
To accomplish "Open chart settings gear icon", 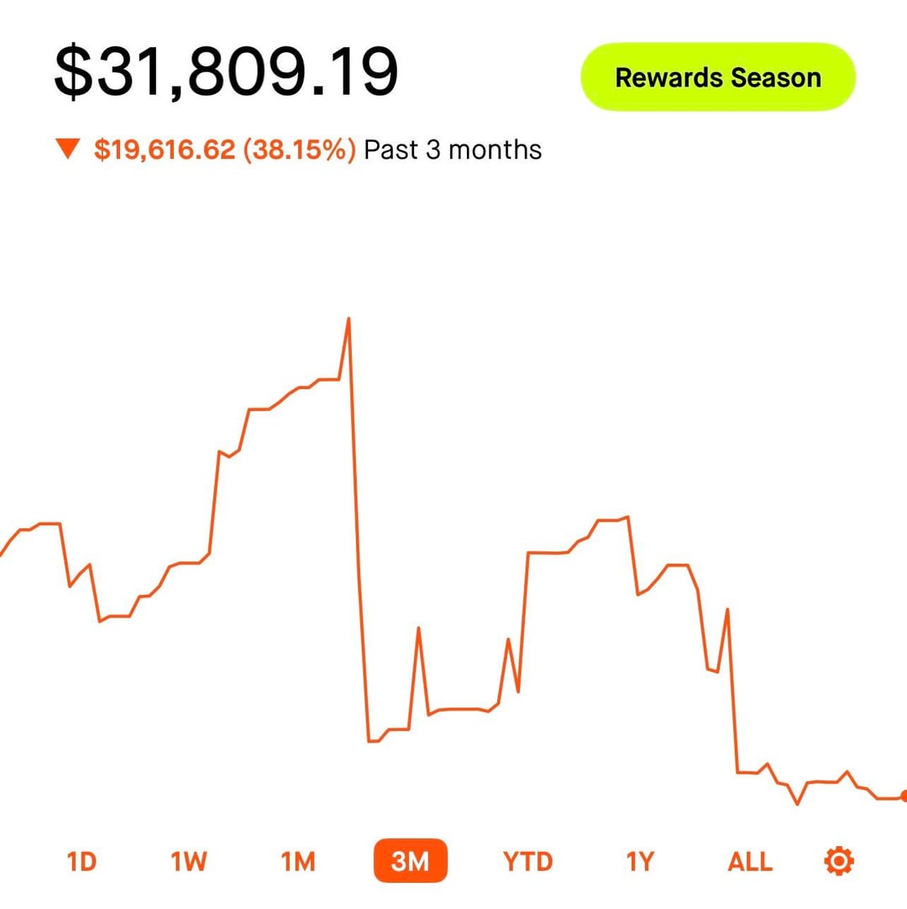I will click(839, 861).
